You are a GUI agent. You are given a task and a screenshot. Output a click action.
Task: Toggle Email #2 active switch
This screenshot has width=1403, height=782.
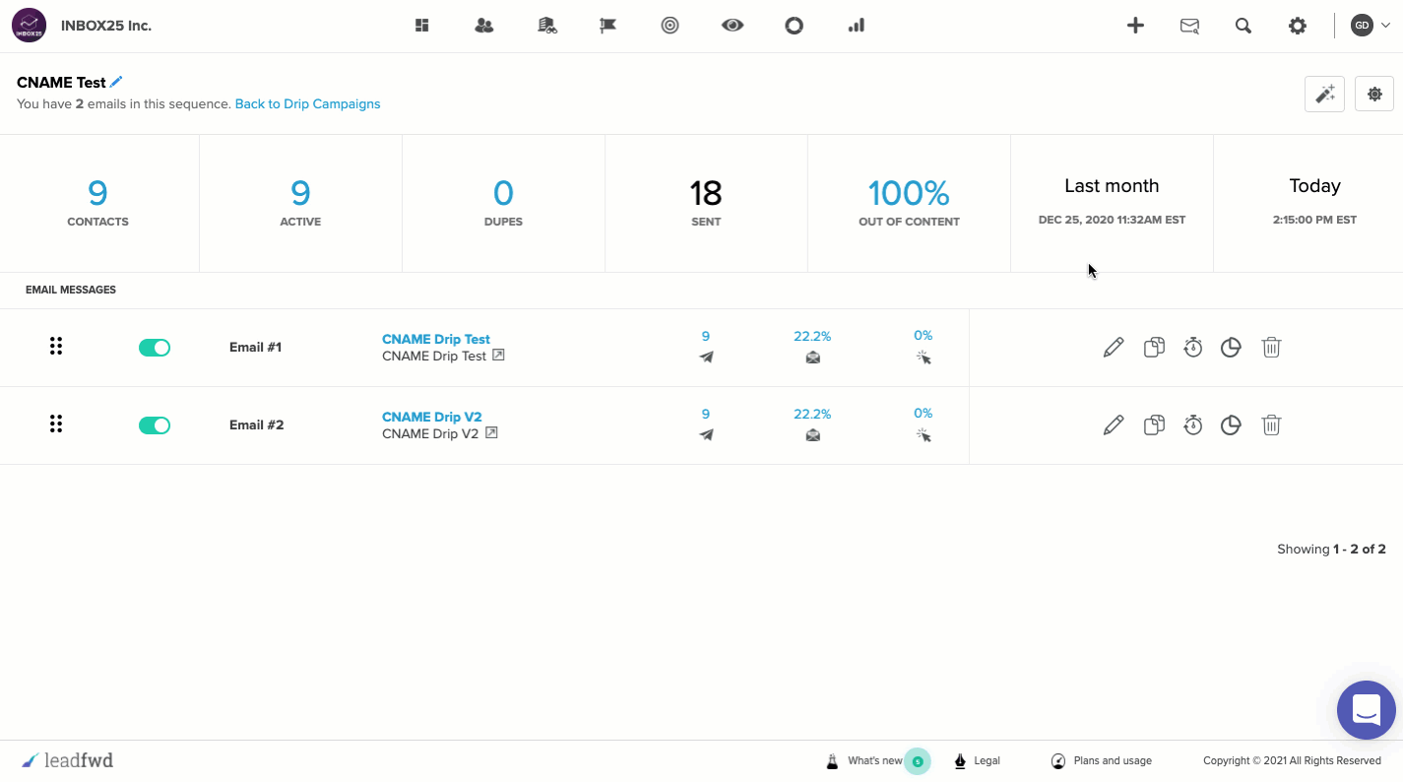coord(155,425)
